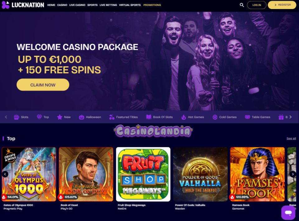Screen dimensions: 299x221
Task: Click the Lucknation clover logo
Action: click(x=5, y=5)
